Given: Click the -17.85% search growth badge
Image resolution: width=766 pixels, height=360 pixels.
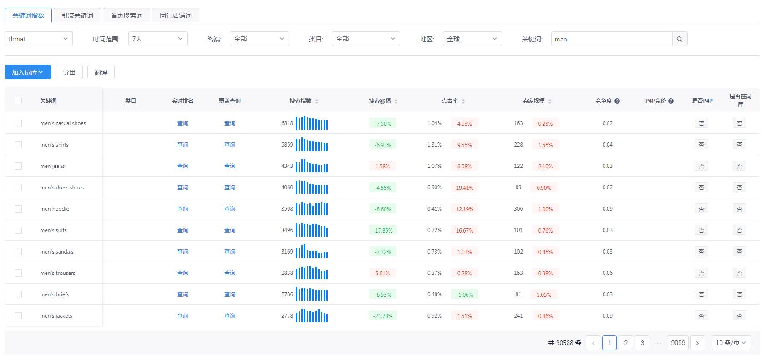Looking at the screenshot, I should (383, 230).
